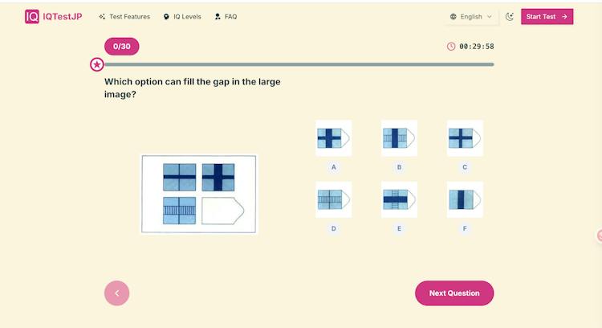Click the empty gap in puzzle image
This screenshot has height=328, width=602.
coord(222,211)
